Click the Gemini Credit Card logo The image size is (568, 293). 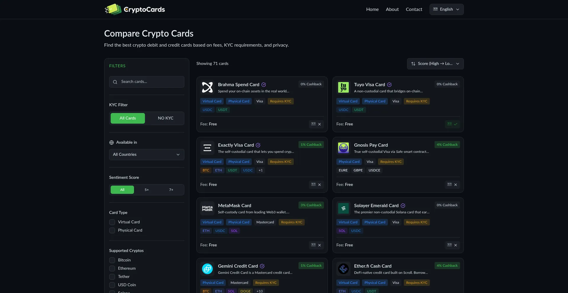coord(207,269)
